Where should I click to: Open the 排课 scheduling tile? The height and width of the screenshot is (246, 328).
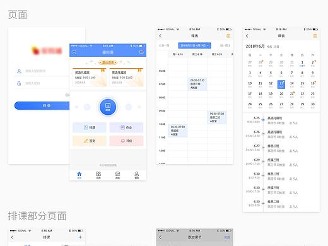90,127
